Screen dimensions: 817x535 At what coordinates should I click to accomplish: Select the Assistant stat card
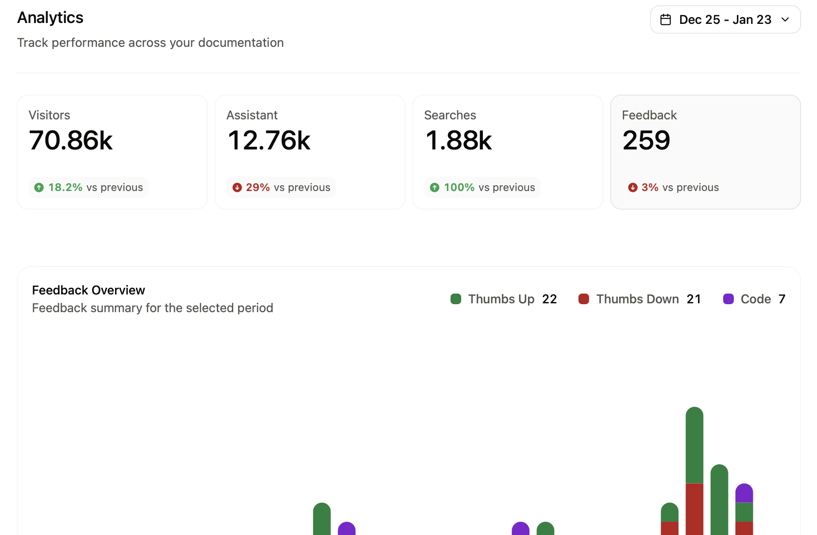pos(309,152)
